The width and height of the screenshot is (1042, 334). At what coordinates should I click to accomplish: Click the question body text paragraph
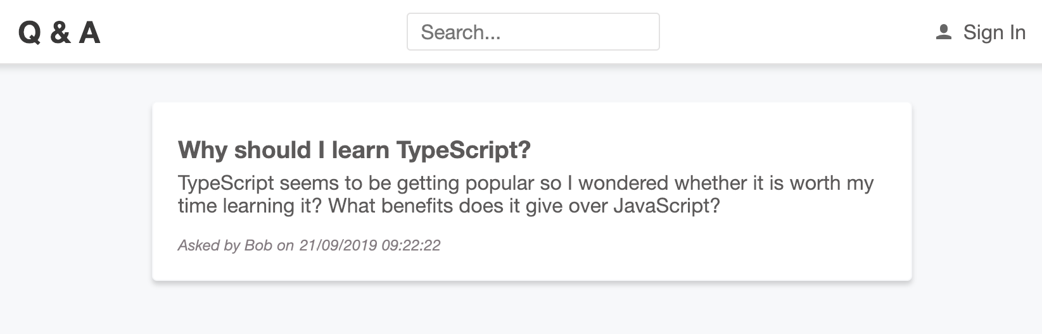526,194
